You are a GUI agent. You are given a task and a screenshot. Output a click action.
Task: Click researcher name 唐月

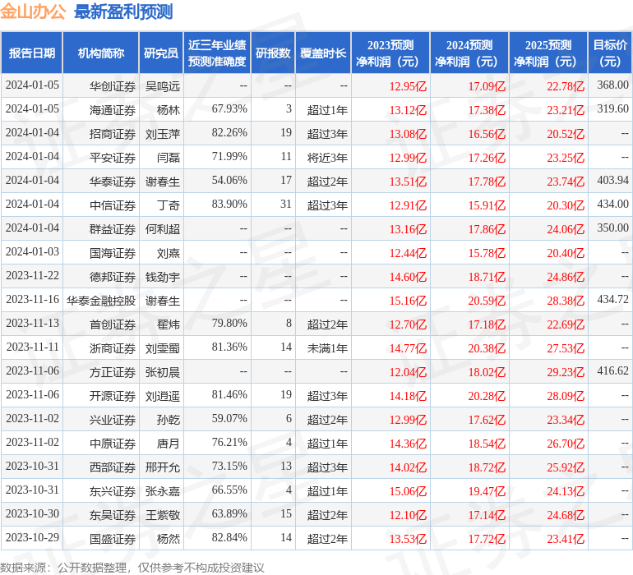[169, 443]
